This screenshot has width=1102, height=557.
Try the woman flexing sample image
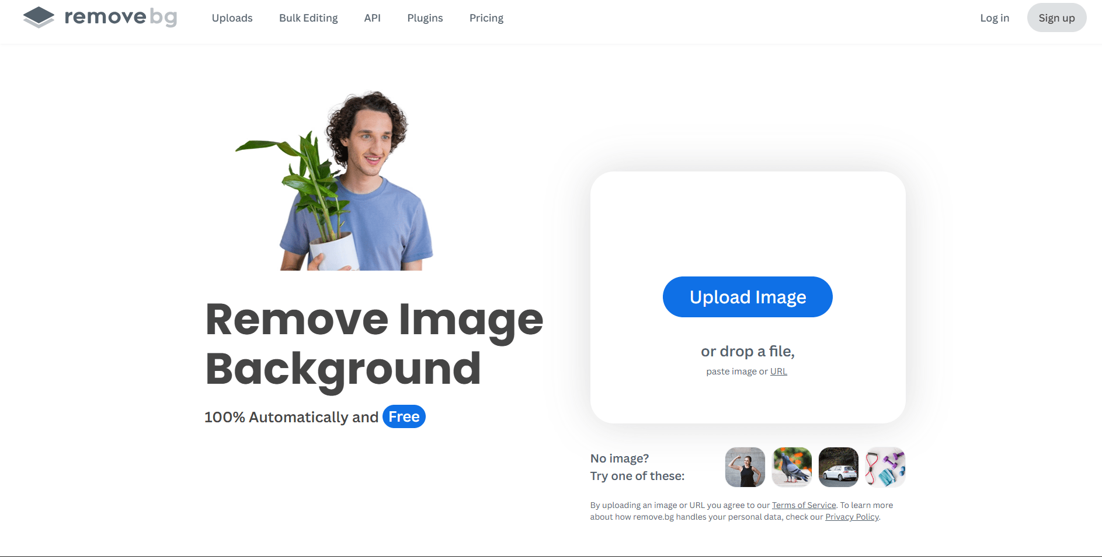[x=745, y=467]
